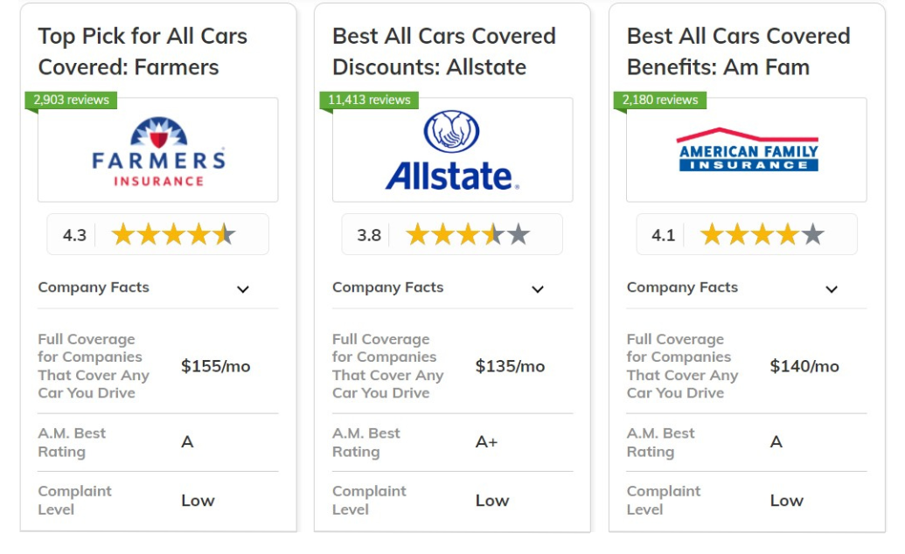This screenshot has height=554, width=905.
Task: Click the Allstate logo
Action: 452,150
